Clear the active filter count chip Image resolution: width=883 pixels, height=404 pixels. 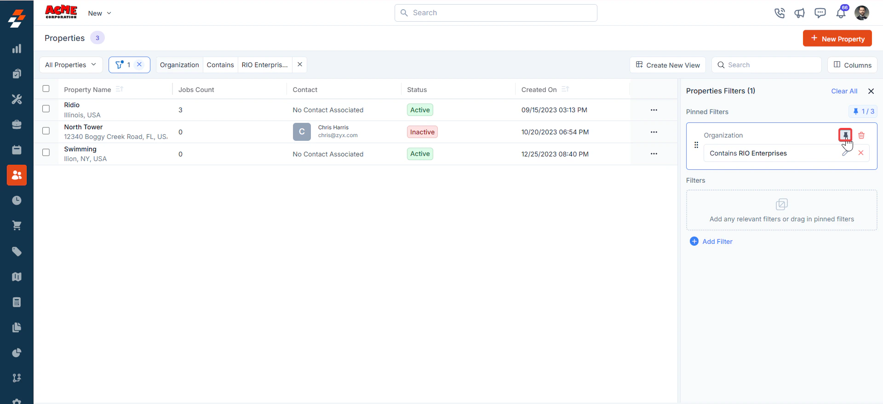pos(139,64)
